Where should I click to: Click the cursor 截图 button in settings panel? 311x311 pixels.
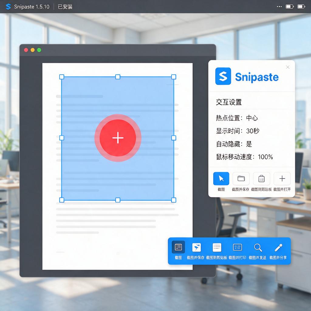pyautogui.click(x=221, y=179)
